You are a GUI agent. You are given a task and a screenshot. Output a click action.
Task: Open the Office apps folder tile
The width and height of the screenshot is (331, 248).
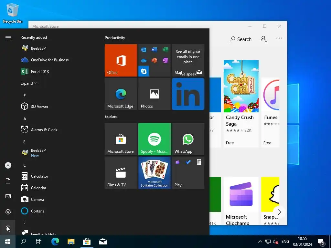[154, 60]
